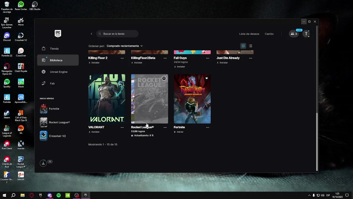Launch Fortnite from quick launch list
This screenshot has height=199, width=353.
58,109
